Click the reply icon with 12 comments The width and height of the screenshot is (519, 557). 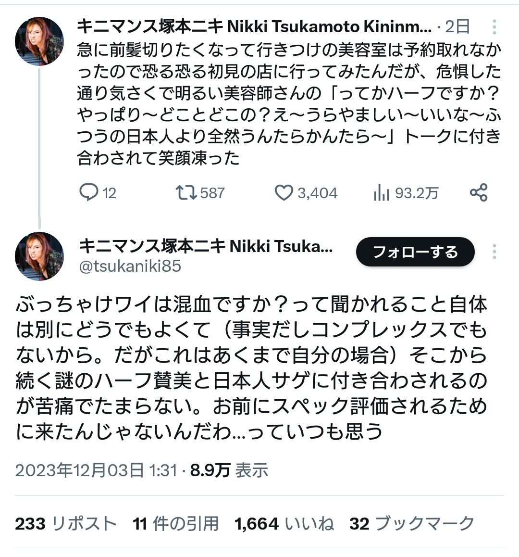click(x=89, y=193)
